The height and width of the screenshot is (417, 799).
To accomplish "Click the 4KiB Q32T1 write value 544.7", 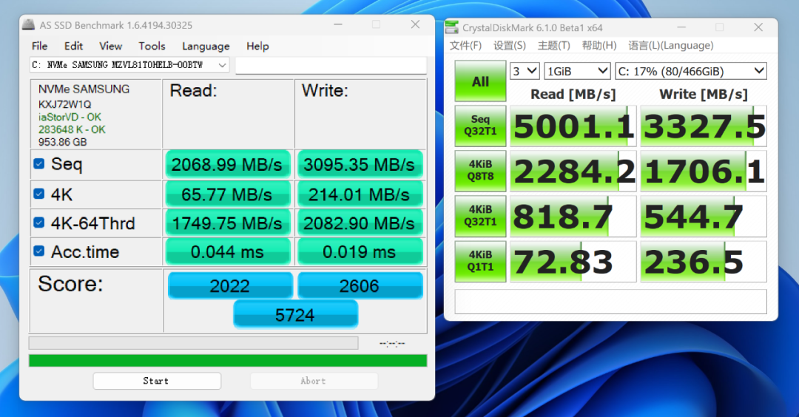I will tap(704, 216).
